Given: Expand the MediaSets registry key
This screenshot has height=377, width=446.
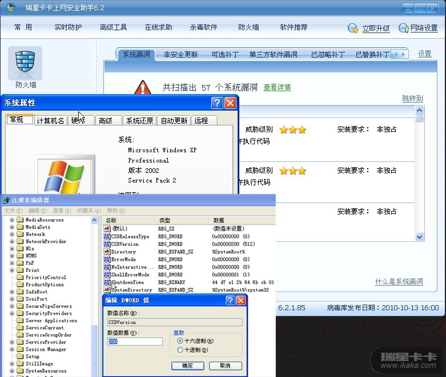Looking at the screenshot, I should [12, 227].
